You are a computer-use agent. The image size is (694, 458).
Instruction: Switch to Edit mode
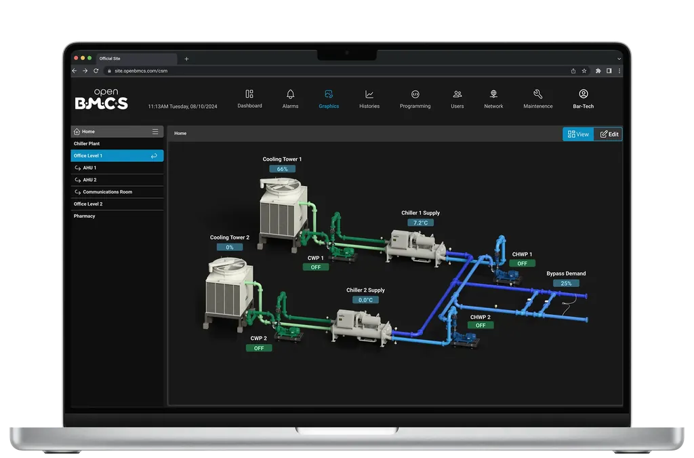pyautogui.click(x=608, y=134)
